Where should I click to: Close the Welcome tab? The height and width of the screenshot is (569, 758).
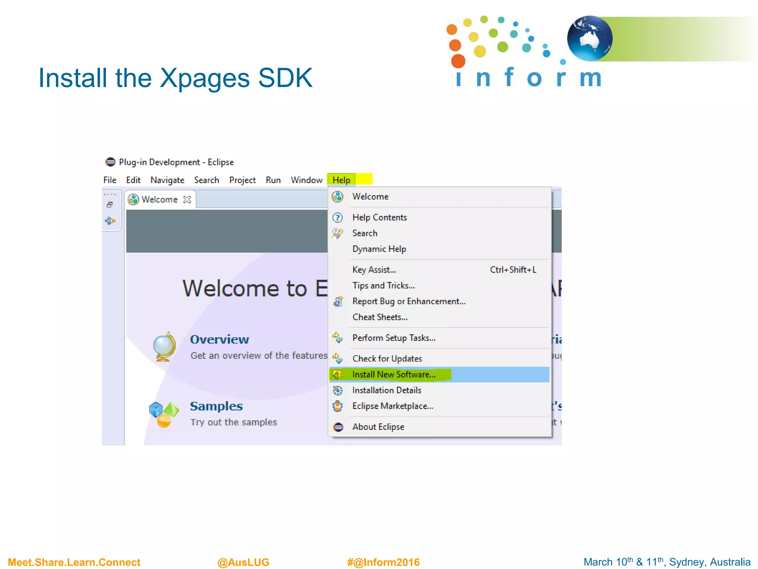(187, 200)
